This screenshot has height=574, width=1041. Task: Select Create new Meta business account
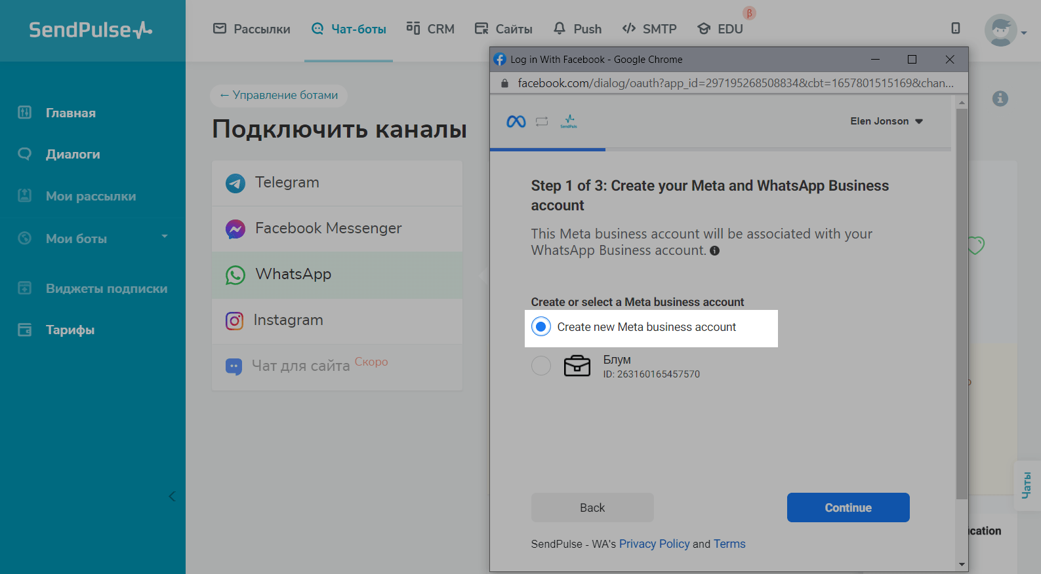(x=541, y=326)
